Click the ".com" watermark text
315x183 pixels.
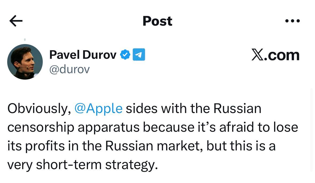tap(282, 55)
